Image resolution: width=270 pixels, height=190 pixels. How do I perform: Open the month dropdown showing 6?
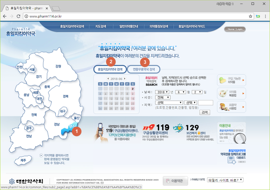click(180, 92)
